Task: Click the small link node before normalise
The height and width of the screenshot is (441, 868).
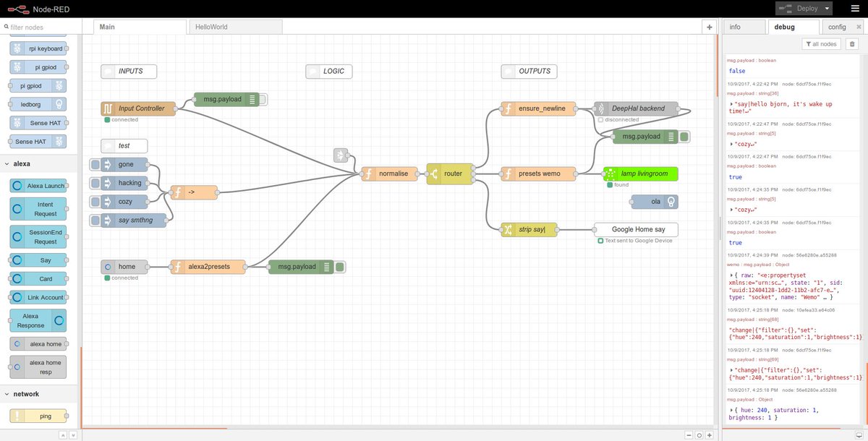Action: click(341, 155)
